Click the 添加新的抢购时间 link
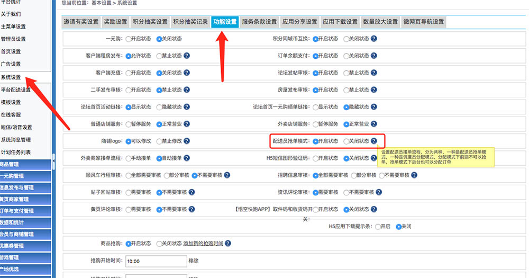529x278 pixels. click(x=203, y=244)
